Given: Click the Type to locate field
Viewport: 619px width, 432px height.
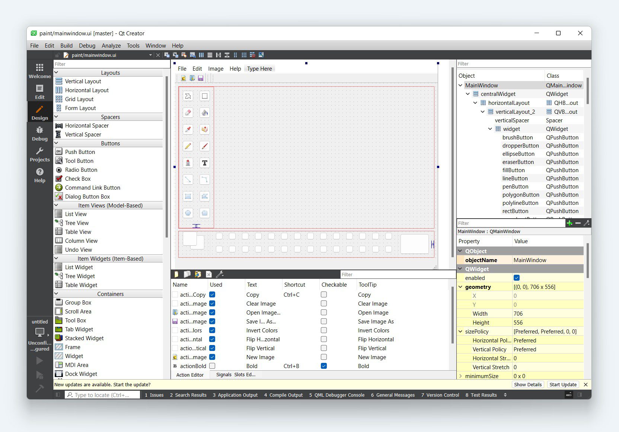Looking at the screenshot, I should [103, 395].
